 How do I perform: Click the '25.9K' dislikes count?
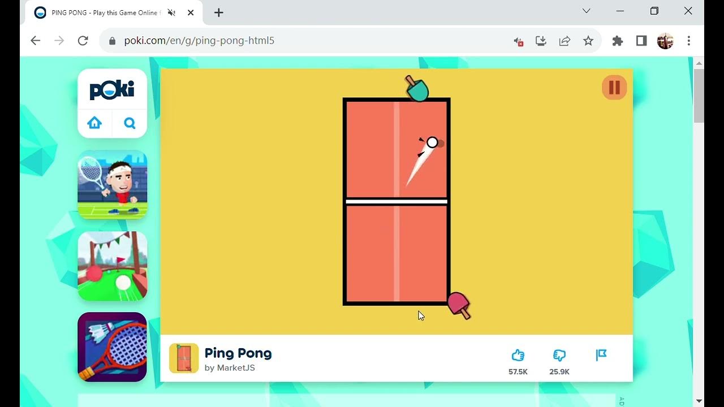[559, 371]
